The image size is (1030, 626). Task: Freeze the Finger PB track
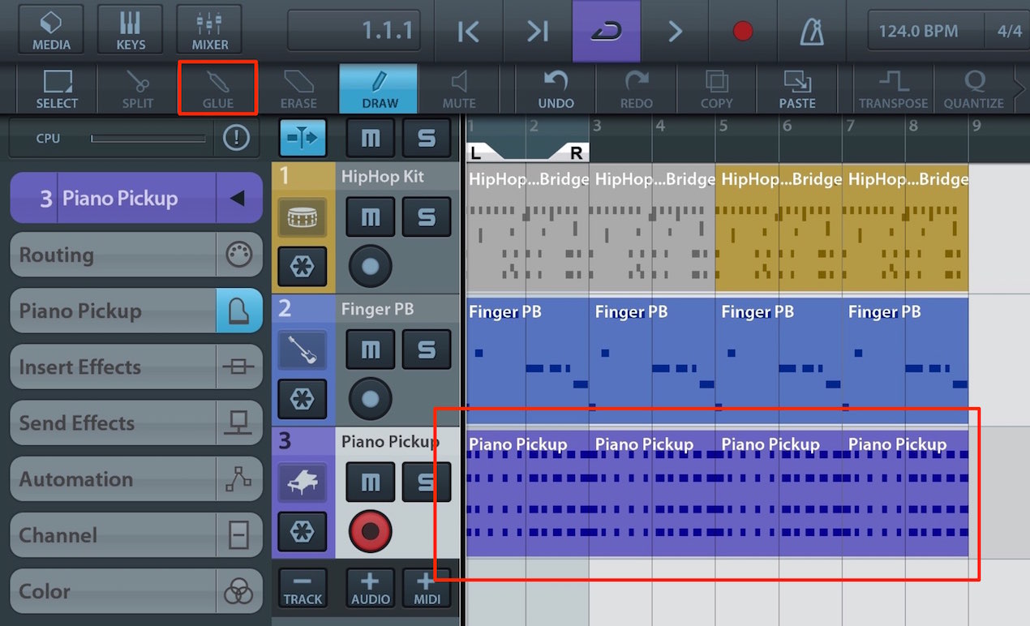point(303,400)
